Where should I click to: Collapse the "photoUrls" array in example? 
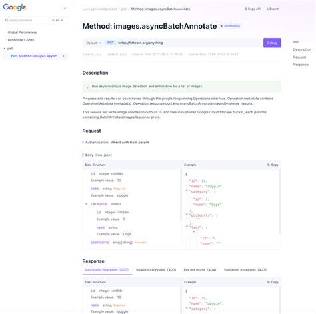tap(187, 215)
